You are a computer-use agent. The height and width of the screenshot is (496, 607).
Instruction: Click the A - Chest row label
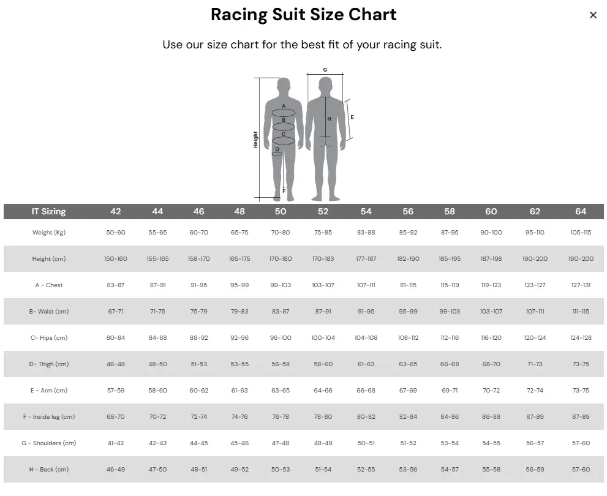49,285
